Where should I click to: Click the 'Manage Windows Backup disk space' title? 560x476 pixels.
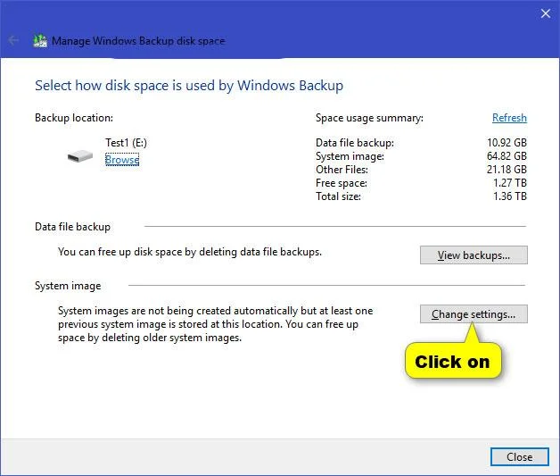tap(138, 41)
